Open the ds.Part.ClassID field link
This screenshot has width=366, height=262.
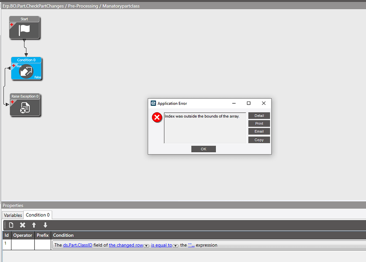[78, 245]
